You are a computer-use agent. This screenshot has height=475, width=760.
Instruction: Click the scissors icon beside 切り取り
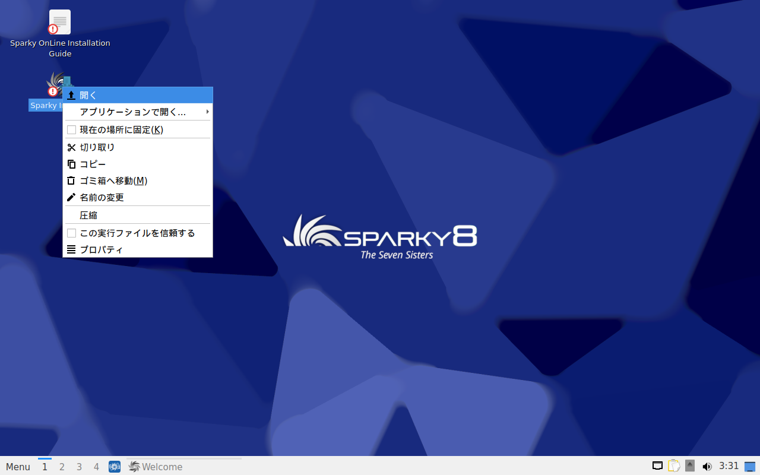click(x=71, y=147)
